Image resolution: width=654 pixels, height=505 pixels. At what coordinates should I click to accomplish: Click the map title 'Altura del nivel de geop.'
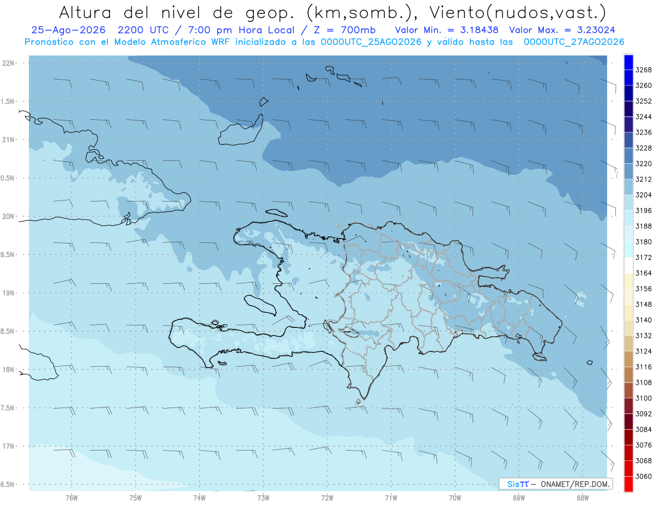176,12
